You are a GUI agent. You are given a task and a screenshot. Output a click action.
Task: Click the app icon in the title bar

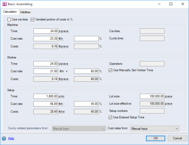[x=4, y=4]
